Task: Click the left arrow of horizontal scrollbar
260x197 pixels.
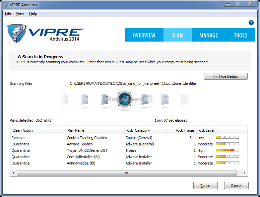Action: (x=13, y=173)
